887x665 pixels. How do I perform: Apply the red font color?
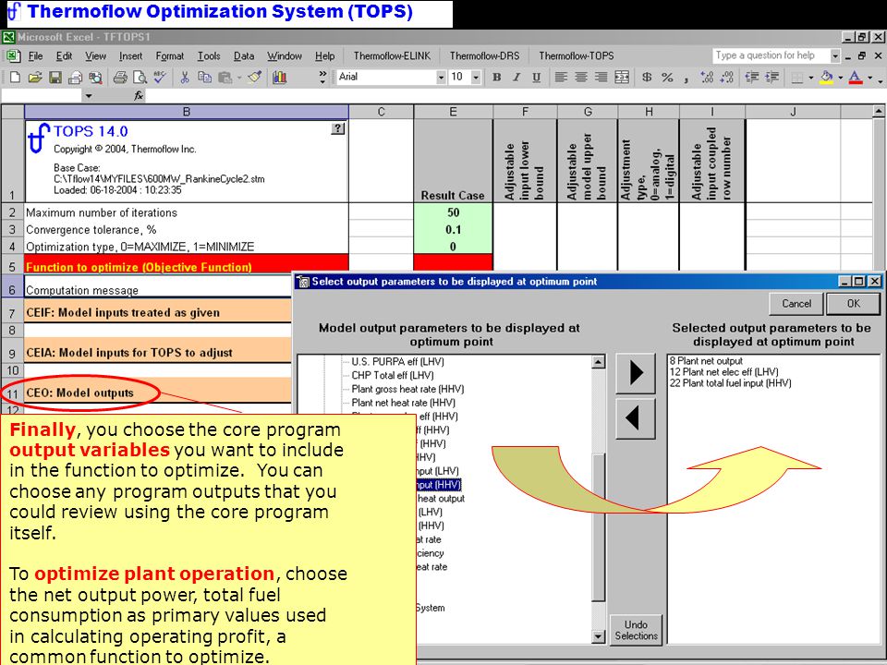point(856,78)
